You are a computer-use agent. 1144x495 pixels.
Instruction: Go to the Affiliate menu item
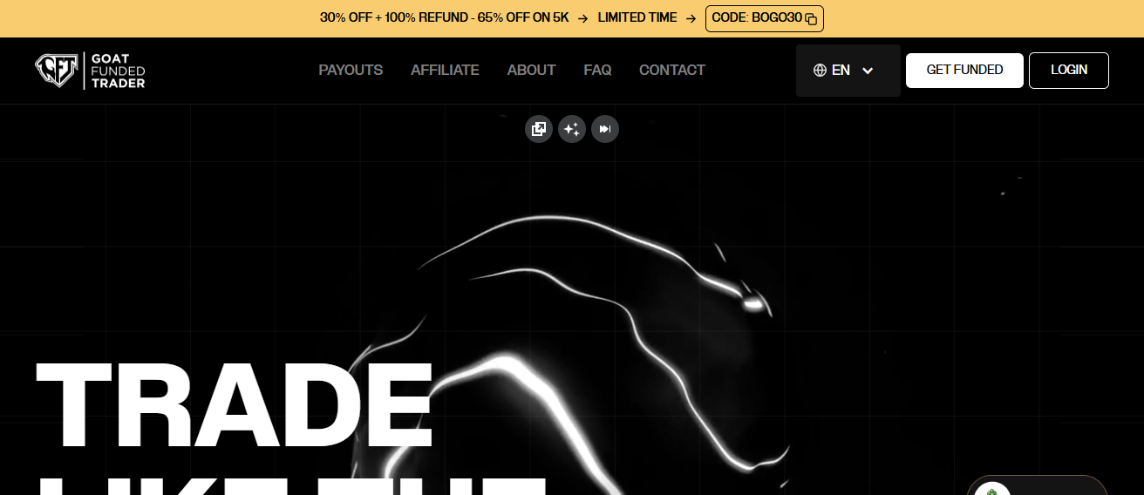(445, 71)
